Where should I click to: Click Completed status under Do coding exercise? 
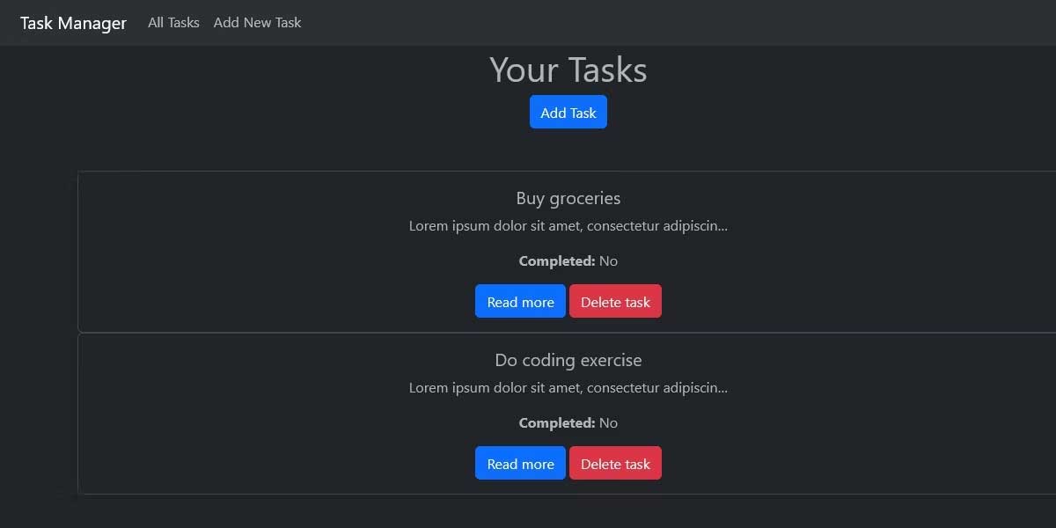[x=568, y=423]
